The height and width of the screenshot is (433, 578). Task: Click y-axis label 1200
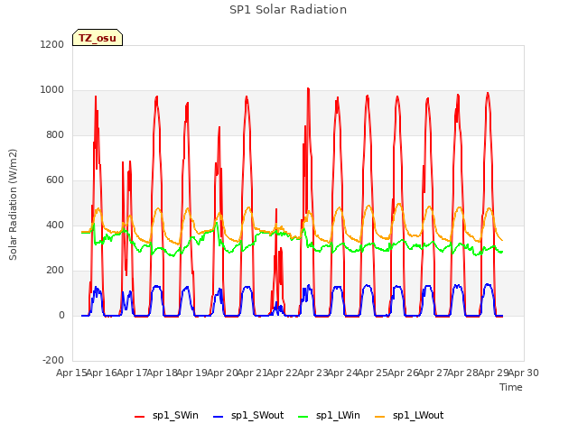(x=52, y=44)
